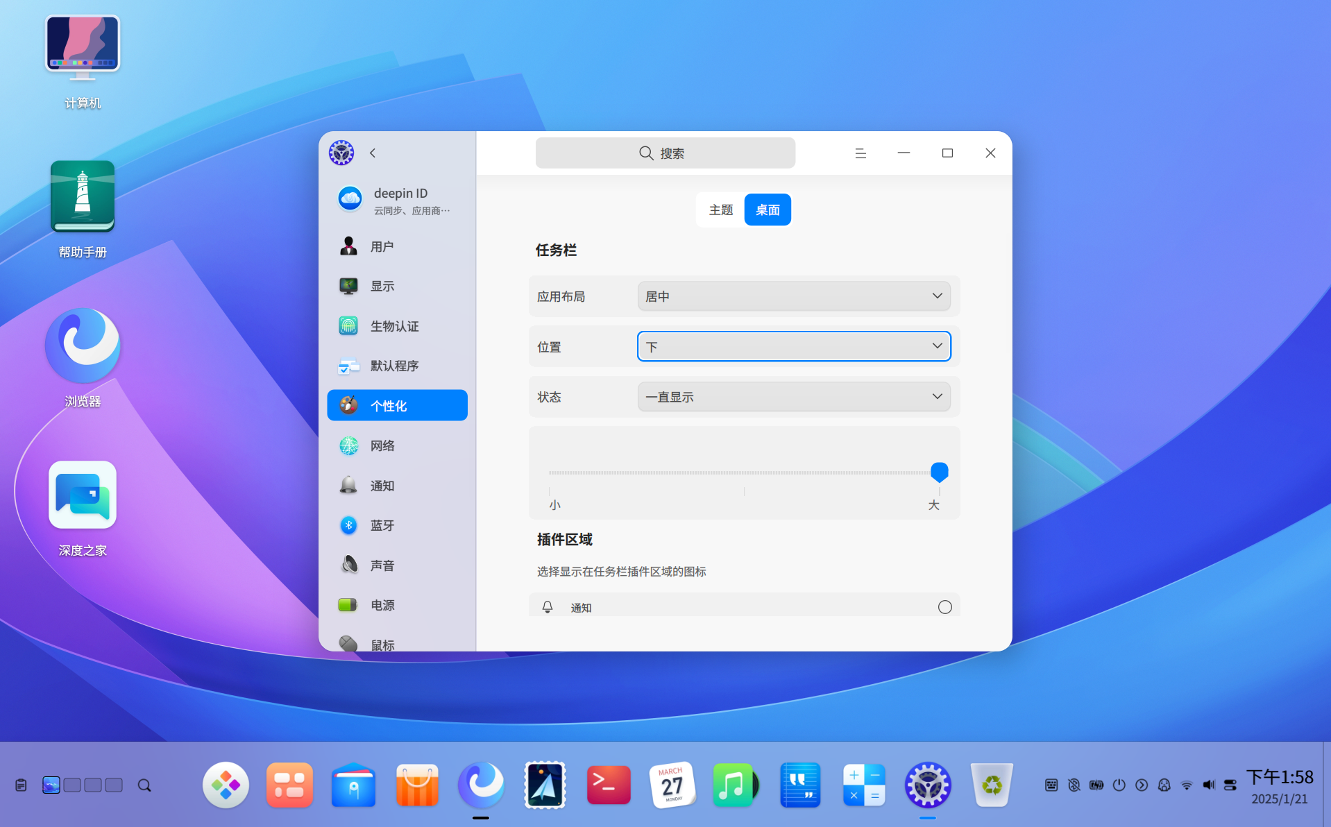Image resolution: width=1331 pixels, height=827 pixels.
Task: Toggle the 通知 plugin radio button
Action: click(x=944, y=607)
